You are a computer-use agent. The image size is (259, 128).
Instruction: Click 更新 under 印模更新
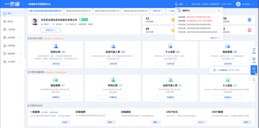click(156, 122)
